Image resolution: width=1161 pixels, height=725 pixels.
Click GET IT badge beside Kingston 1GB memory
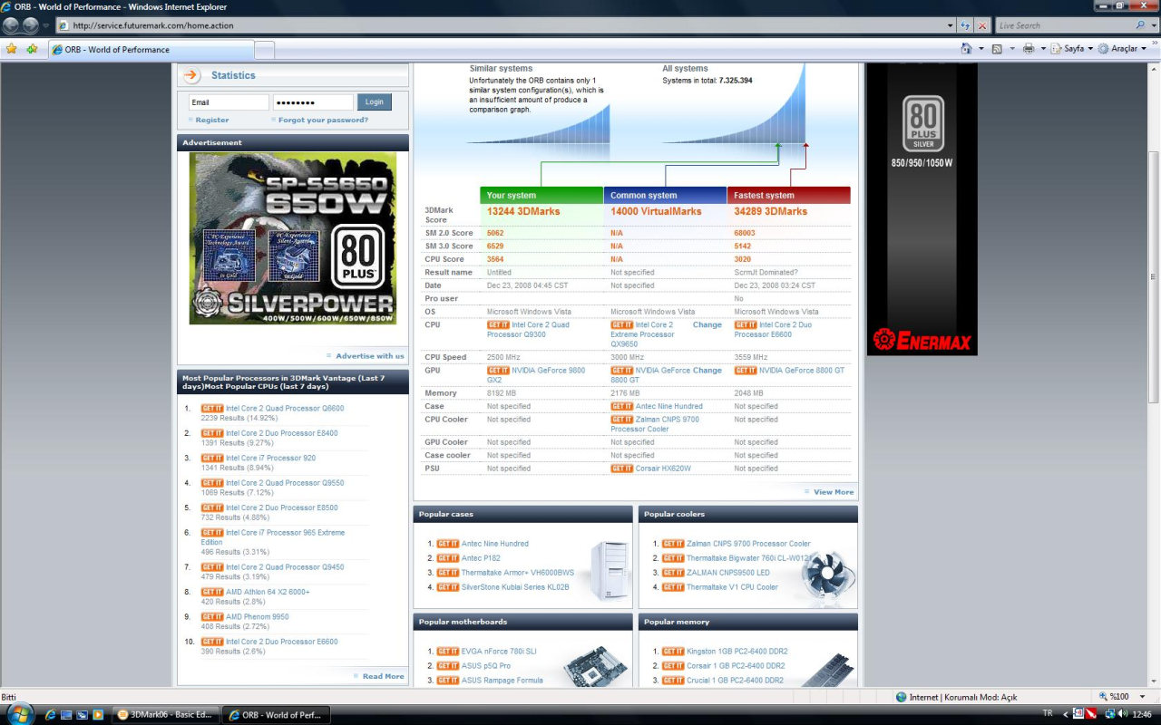pos(673,651)
